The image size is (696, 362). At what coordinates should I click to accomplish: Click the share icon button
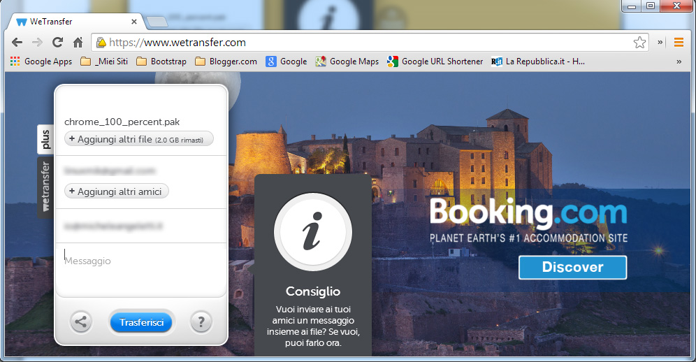[x=81, y=321]
